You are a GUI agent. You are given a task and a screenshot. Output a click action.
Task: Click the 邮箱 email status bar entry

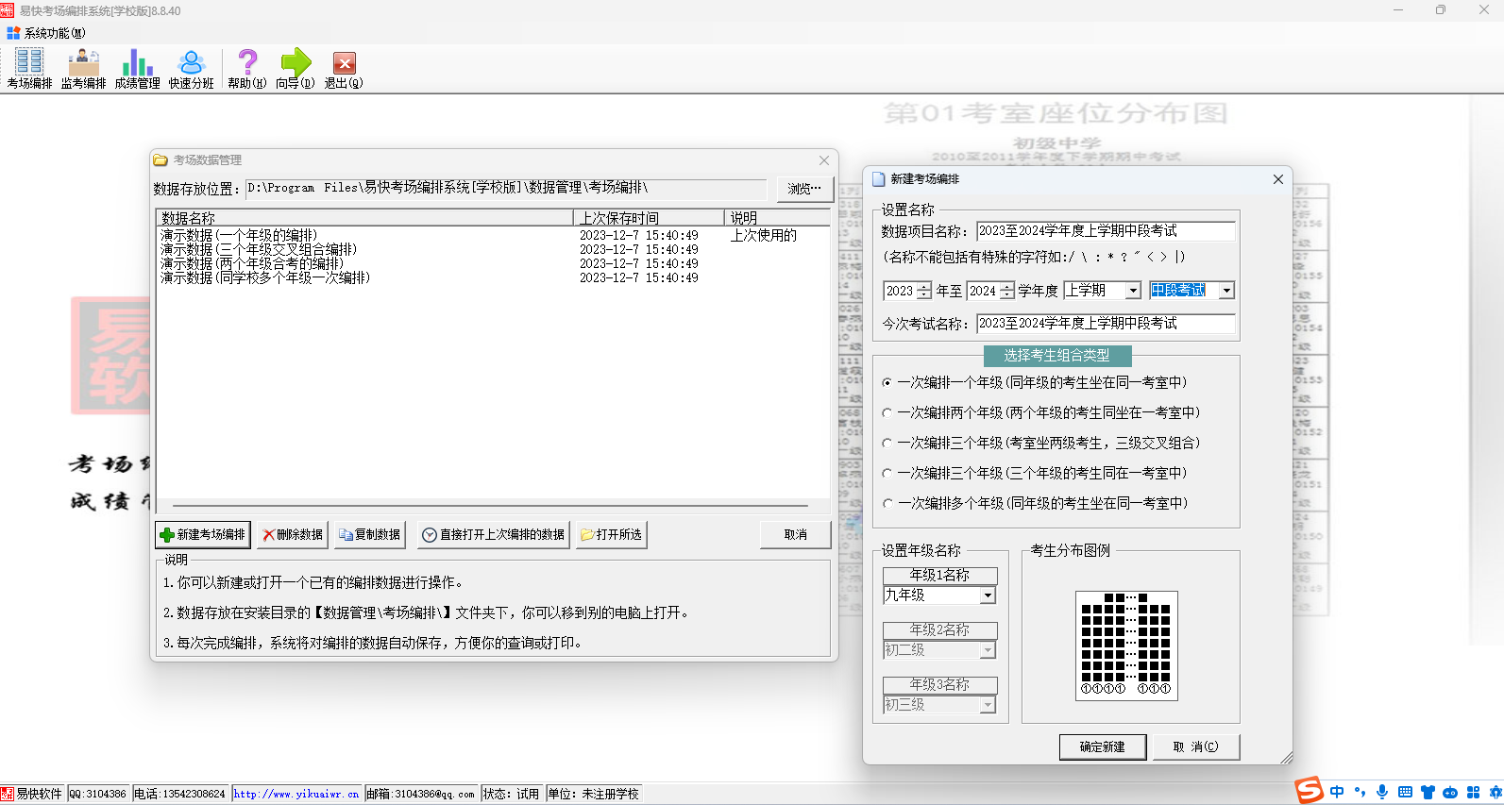421,794
